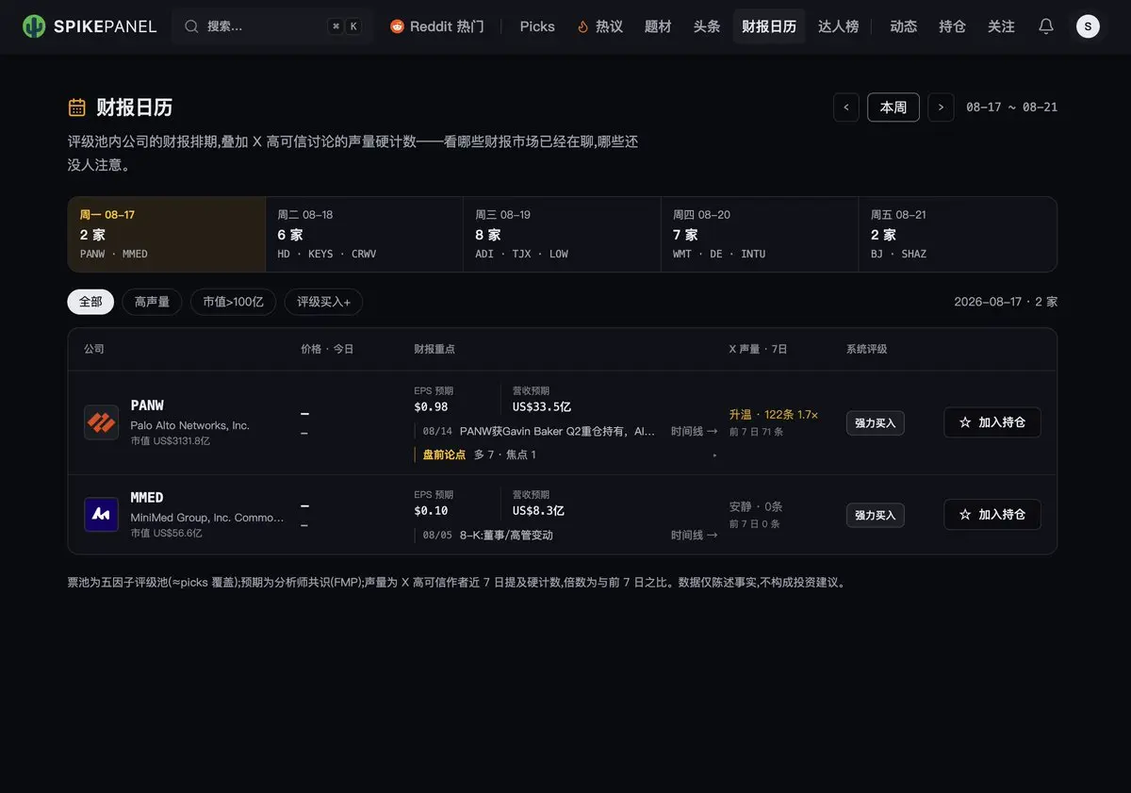
Task: Click the X 声量 · 7日 column header
Action: tap(758, 349)
